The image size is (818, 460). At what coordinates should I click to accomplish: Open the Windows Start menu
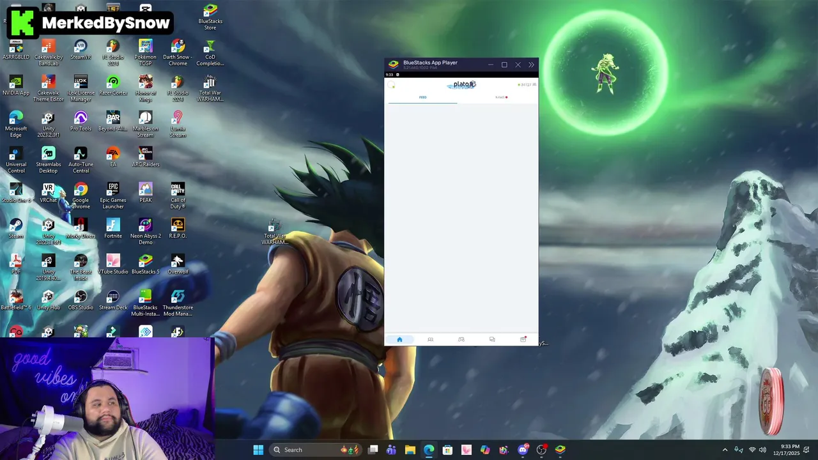(x=258, y=450)
